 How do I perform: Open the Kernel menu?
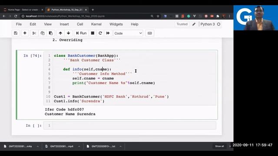[x=96, y=24]
